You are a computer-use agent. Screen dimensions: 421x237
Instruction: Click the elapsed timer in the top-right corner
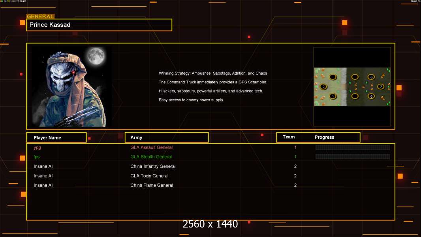(x=415, y=1)
